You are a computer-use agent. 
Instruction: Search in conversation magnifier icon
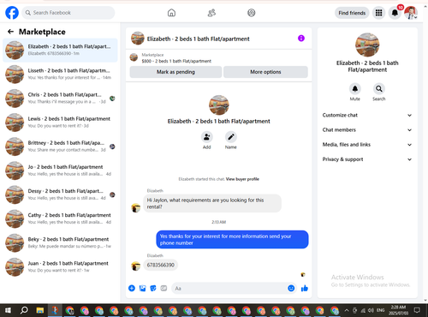pos(379,89)
